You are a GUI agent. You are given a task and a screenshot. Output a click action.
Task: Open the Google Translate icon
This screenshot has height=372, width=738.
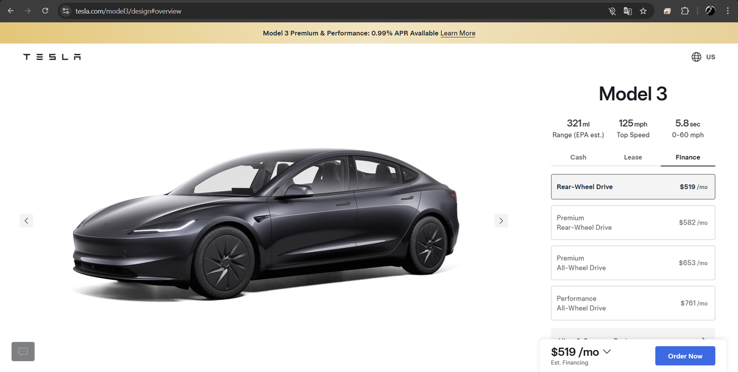click(628, 11)
